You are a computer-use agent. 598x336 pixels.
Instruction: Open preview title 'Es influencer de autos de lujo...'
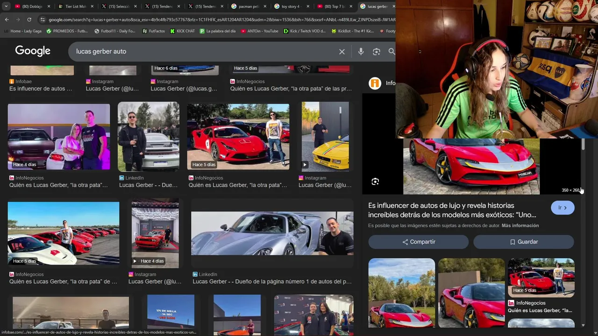452,210
